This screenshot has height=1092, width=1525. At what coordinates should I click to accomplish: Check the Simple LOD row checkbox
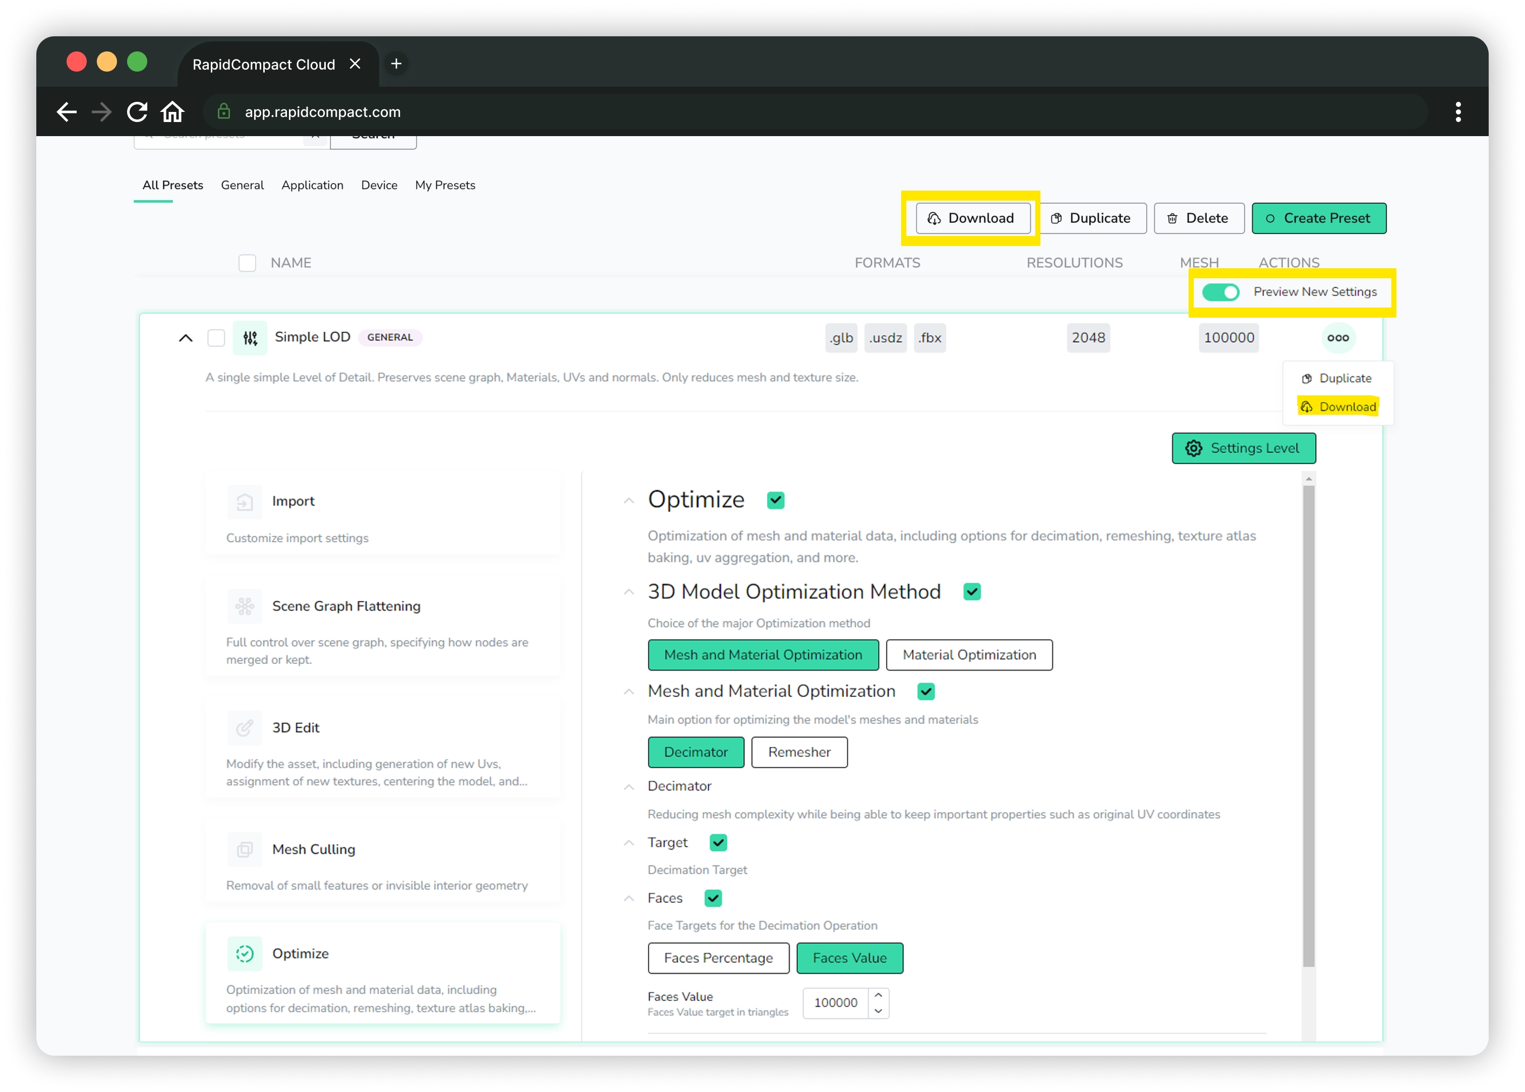[216, 338]
